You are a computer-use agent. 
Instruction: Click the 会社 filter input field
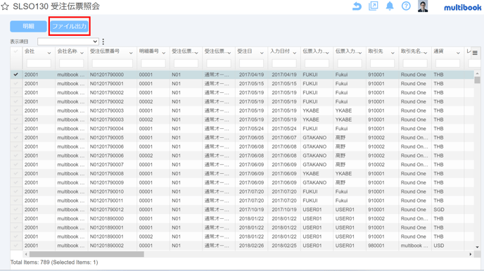click(x=39, y=63)
